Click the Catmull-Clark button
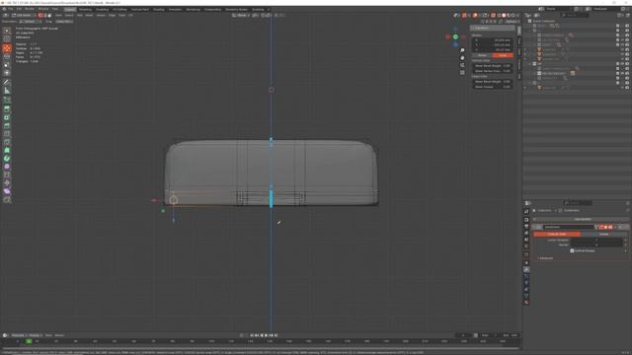 pos(557,234)
